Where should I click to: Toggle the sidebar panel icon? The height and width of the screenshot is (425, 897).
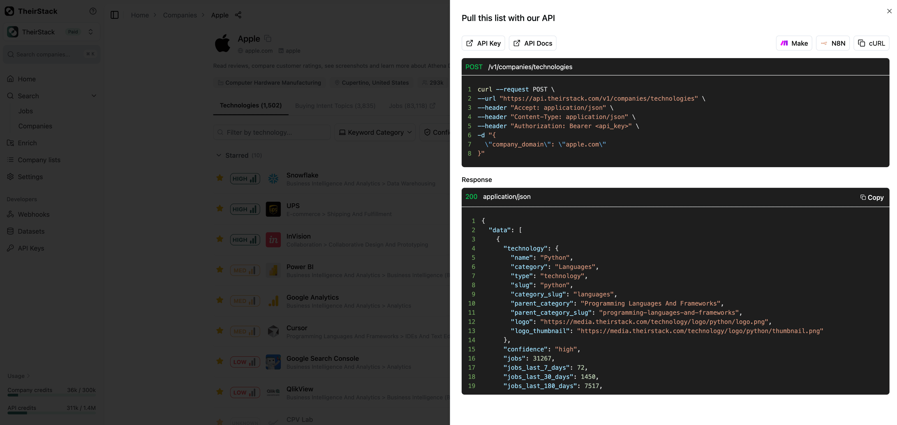115,15
